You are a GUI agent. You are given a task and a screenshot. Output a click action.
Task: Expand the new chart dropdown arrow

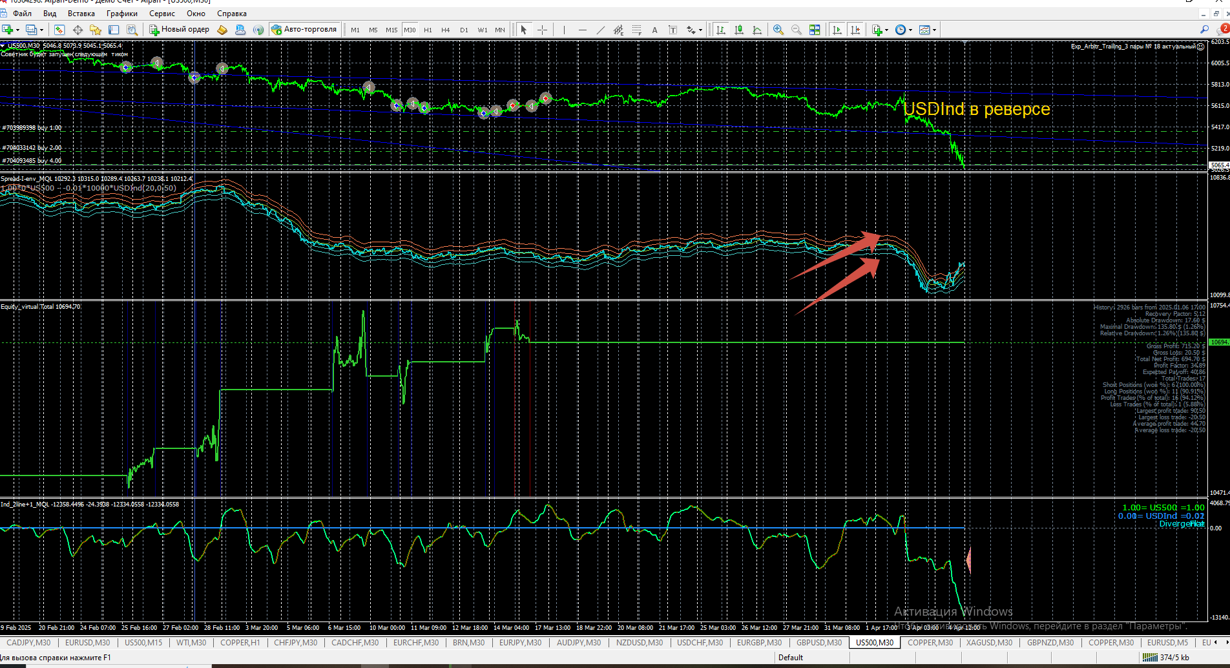pos(18,30)
